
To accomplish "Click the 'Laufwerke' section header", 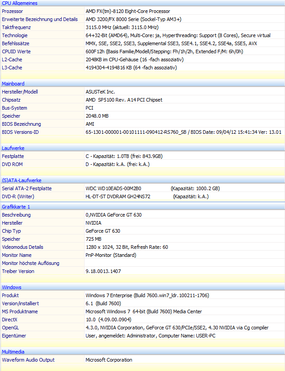I will pyautogui.click(x=13, y=148).
